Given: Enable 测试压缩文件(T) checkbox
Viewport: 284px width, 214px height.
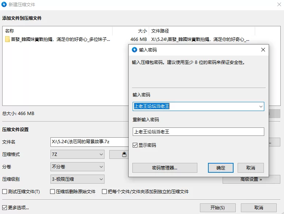Looking at the screenshot, I should click(x=5, y=192).
